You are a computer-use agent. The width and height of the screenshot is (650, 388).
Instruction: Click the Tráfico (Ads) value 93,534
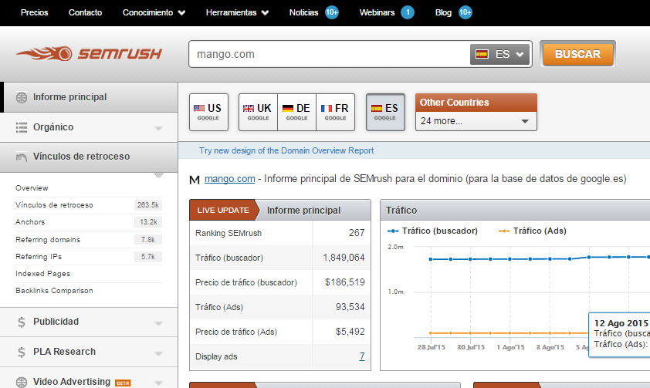coord(350,307)
